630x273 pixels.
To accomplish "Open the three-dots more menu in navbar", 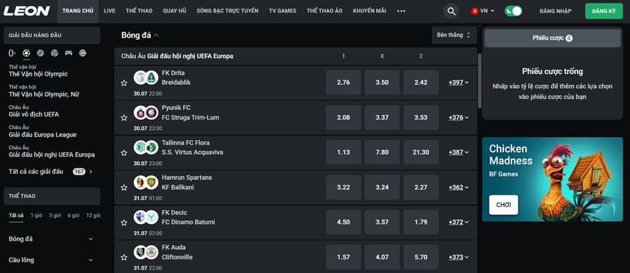I will (x=401, y=11).
